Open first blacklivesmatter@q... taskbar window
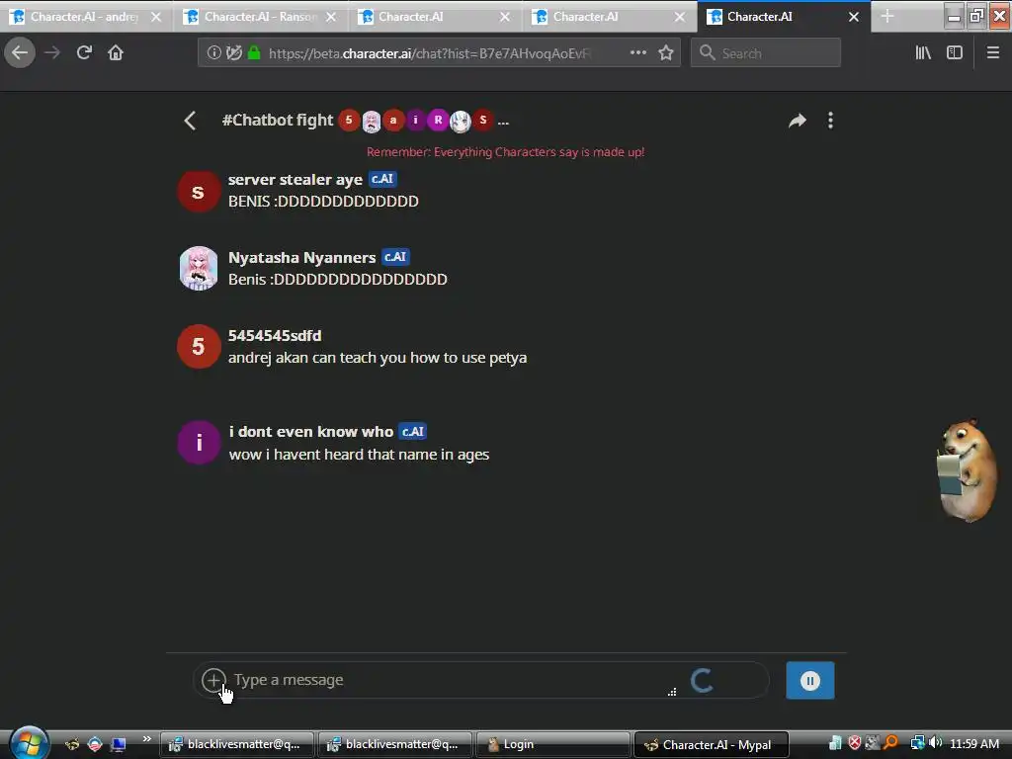1012x759 pixels. tap(237, 744)
